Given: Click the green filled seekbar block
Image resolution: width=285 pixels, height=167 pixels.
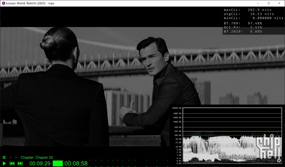Looking at the screenshot, I should pyautogui.click(x=58, y=164).
